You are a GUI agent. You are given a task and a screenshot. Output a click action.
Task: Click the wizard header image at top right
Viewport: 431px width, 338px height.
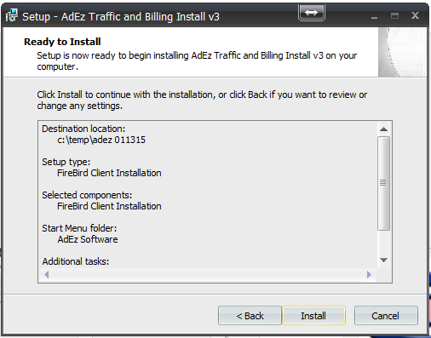[402, 52]
